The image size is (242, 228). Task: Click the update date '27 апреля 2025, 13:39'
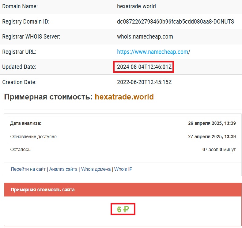(x=212, y=136)
